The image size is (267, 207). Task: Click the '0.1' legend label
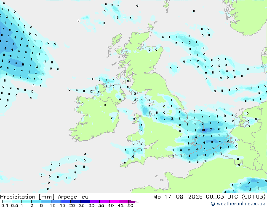5,205
